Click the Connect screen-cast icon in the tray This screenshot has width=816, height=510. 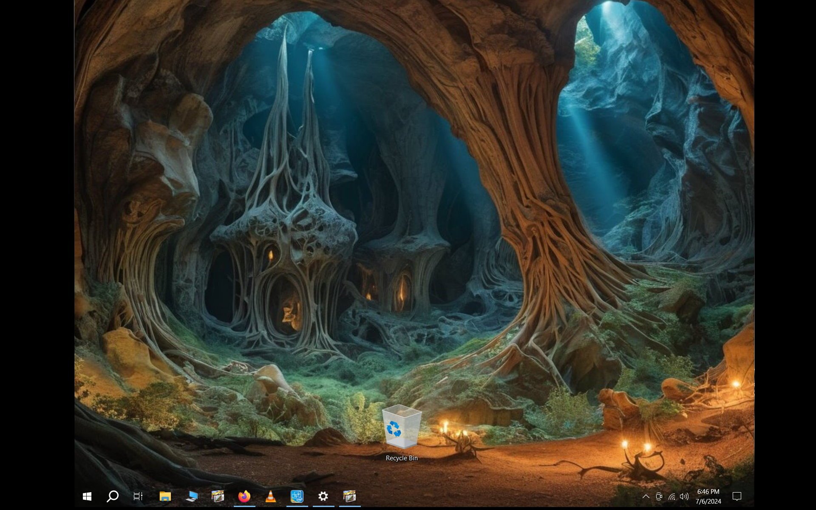coord(659,496)
